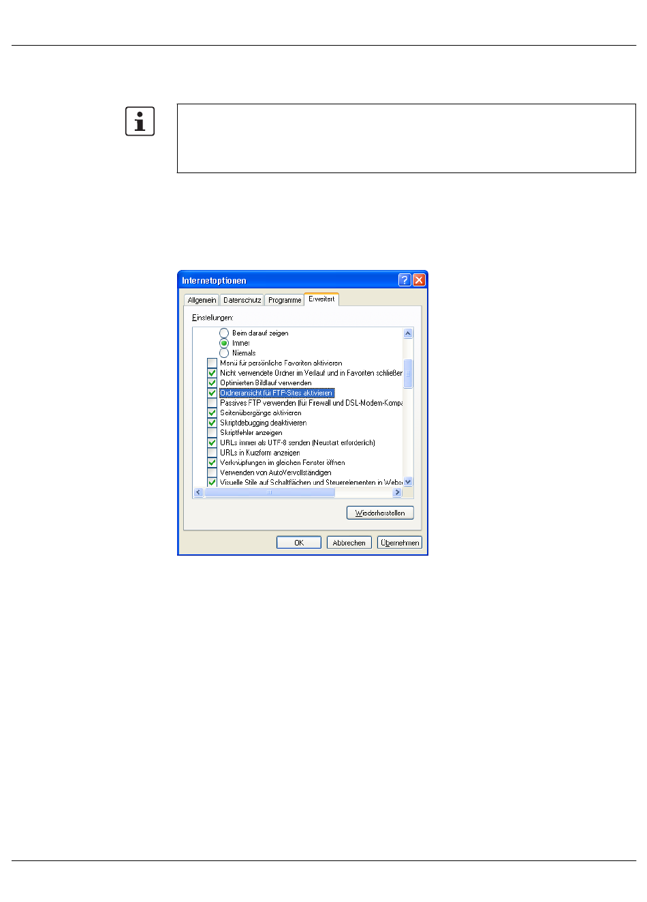Select the 'Niemals' radio option
Image resolution: width=647 pixels, height=902 pixels.
(224, 353)
